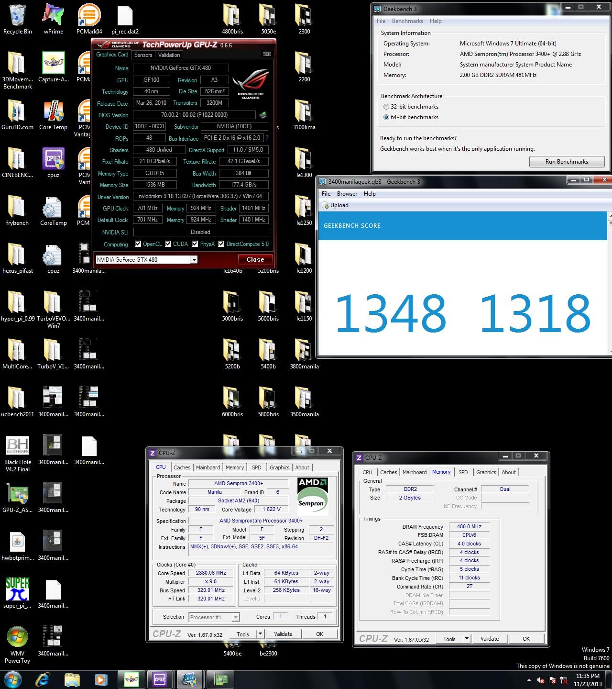Select 64-bit benchmarks radio button

[x=386, y=117]
